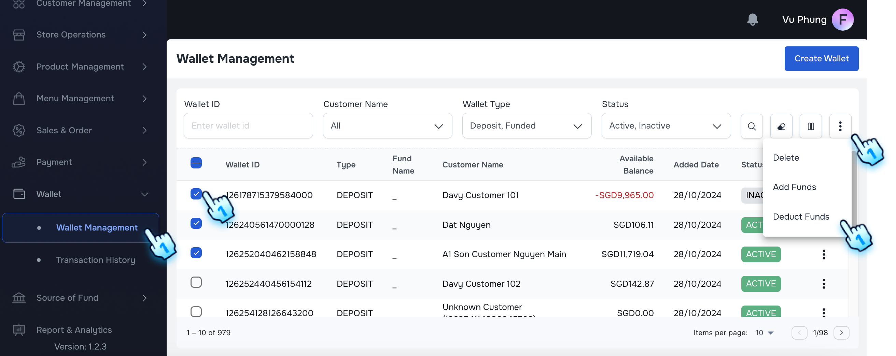The width and height of the screenshot is (896, 356).
Task: Uncheck the wallet row for Dat Nguyen
Action: point(196,224)
